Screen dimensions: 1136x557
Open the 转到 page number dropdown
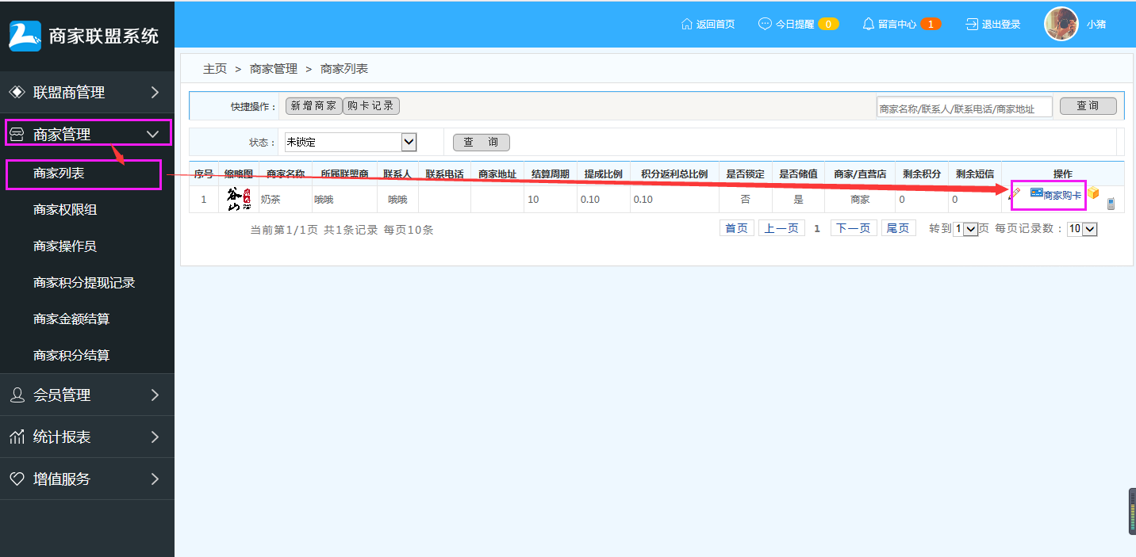[966, 229]
